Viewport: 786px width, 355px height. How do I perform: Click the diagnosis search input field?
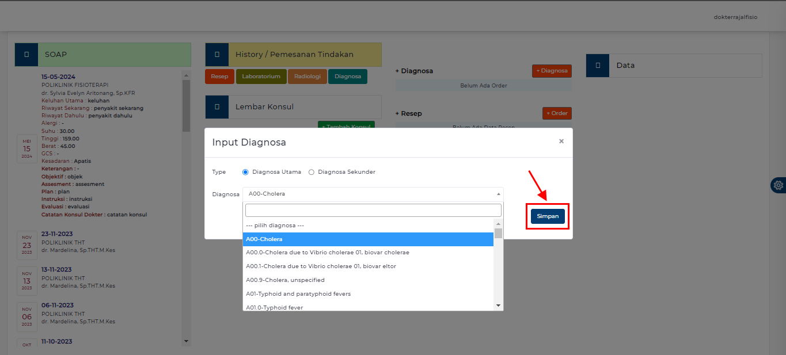coord(373,210)
